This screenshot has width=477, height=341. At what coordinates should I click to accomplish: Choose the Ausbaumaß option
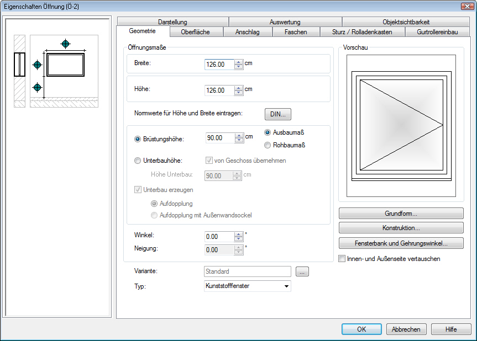point(268,132)
